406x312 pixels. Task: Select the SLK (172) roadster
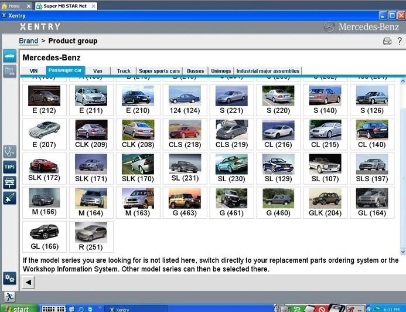click(45, 168)
